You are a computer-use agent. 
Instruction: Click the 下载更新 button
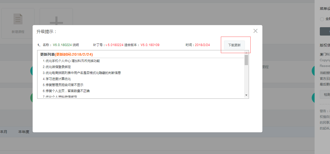[x=234, y=45]
